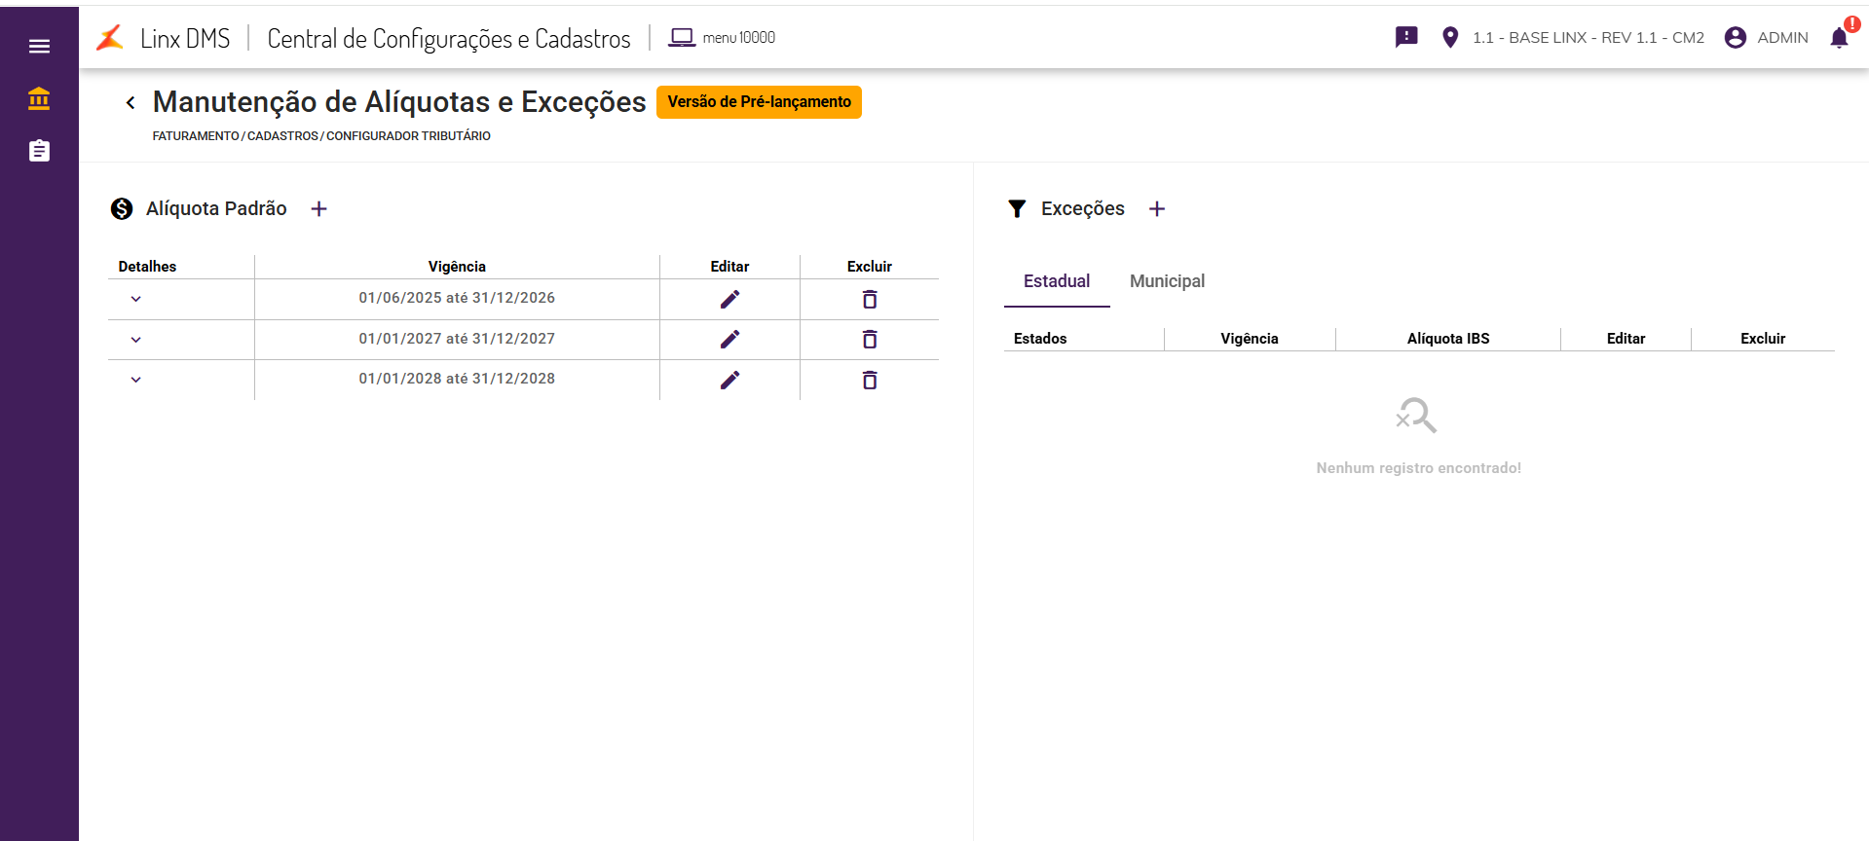Click the Versão de Pré-lançamento badge

(759, 102)
